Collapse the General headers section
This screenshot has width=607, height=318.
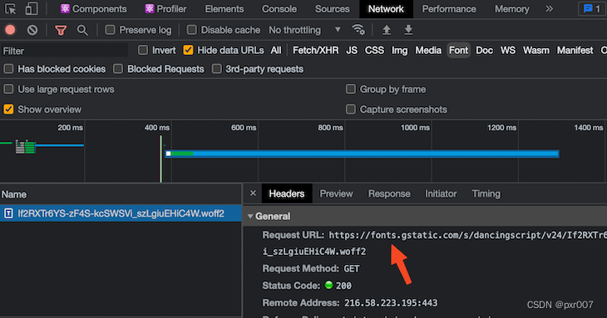point(250,217)
